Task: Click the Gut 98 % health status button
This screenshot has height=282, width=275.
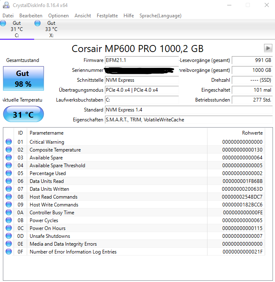Action: pyautogui.click(x=23, y=78)
